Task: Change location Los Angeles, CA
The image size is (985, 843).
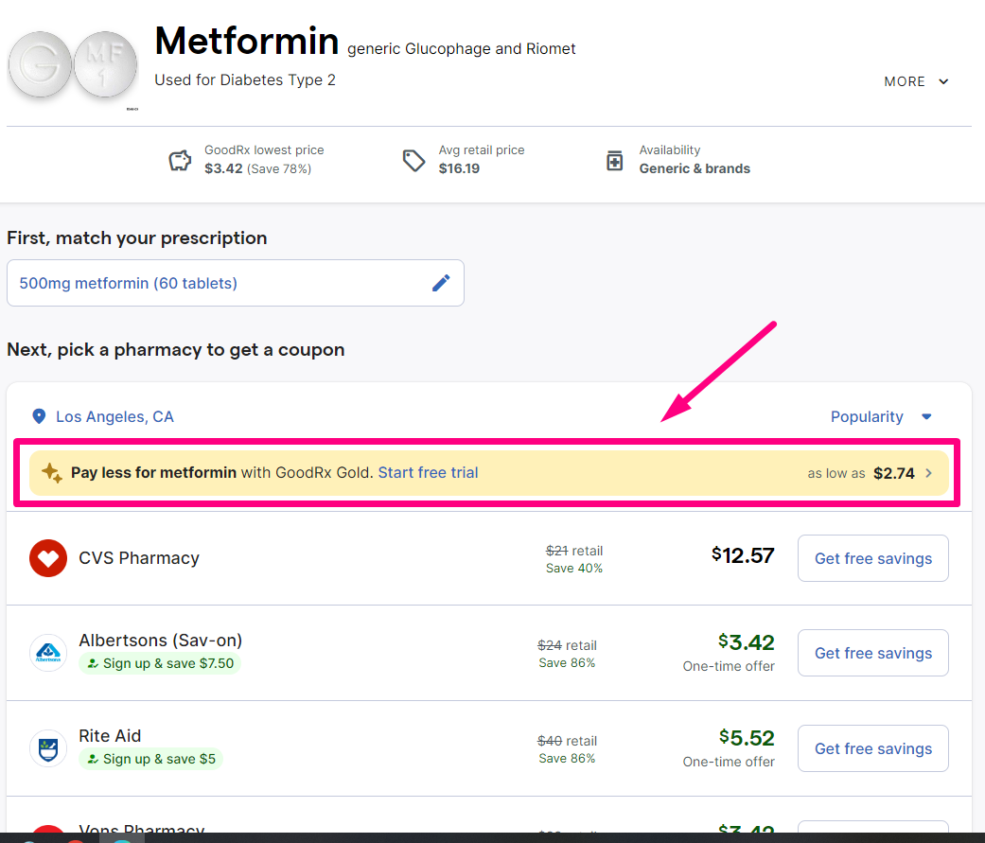Action: [x=114, y=416]
